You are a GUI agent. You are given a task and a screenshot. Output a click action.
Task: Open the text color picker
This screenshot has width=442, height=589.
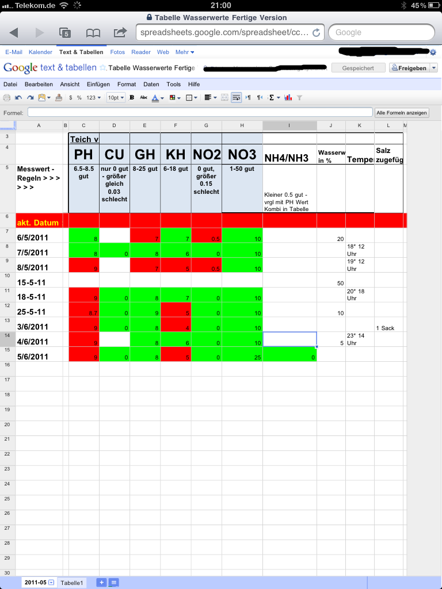157,98
